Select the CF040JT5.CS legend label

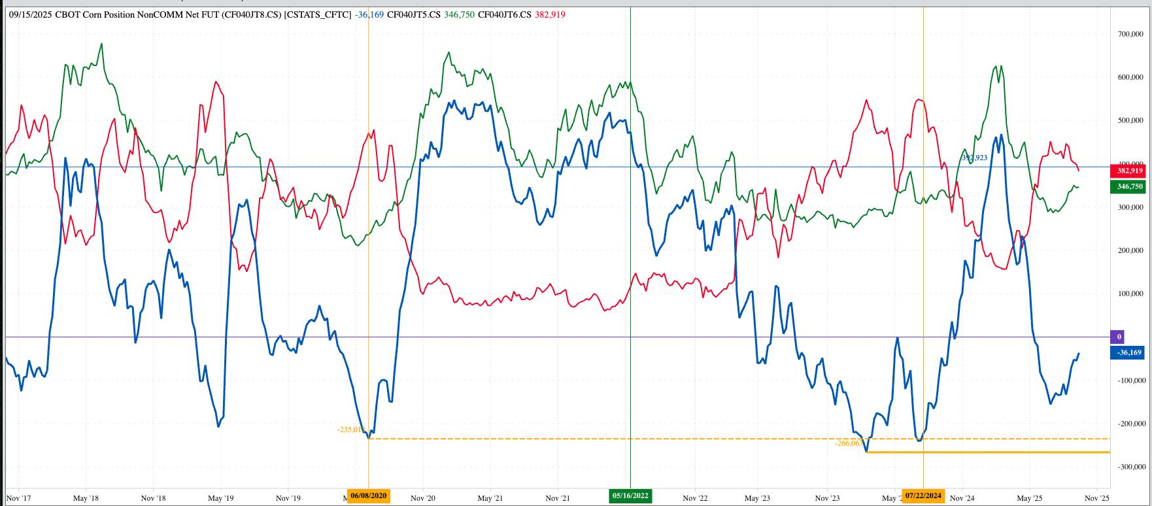[414, 14]
